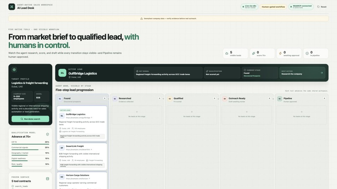Click the database icon beside 5 tool contracts
337x189 pixels.
[48, 179]
